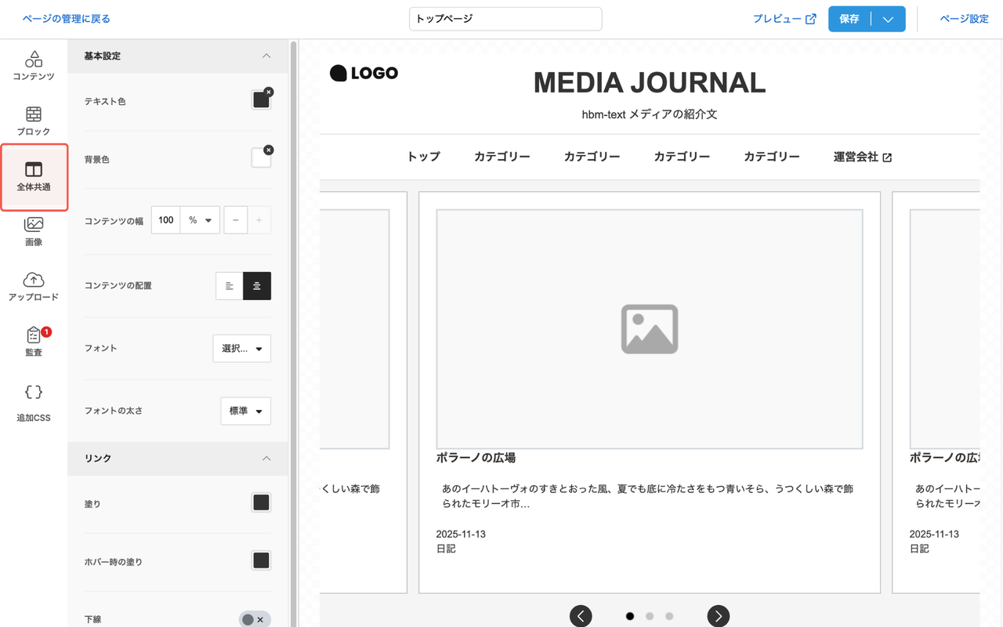The image size is (1003, 627).
Task: Open the 追加CSS editor from the sidebar
Action: click(33, 398)
